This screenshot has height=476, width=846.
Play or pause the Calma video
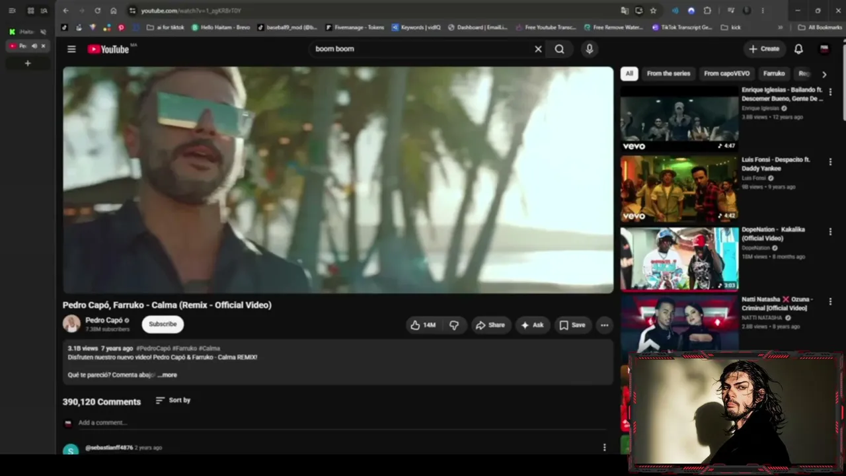pos(338,180)
